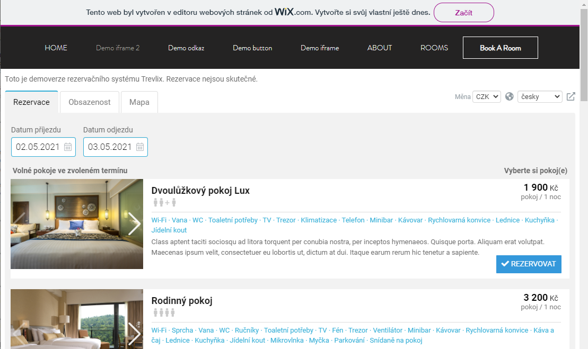Click the Volné pokoje ve zvoleném termínu heading

[70, 171]
